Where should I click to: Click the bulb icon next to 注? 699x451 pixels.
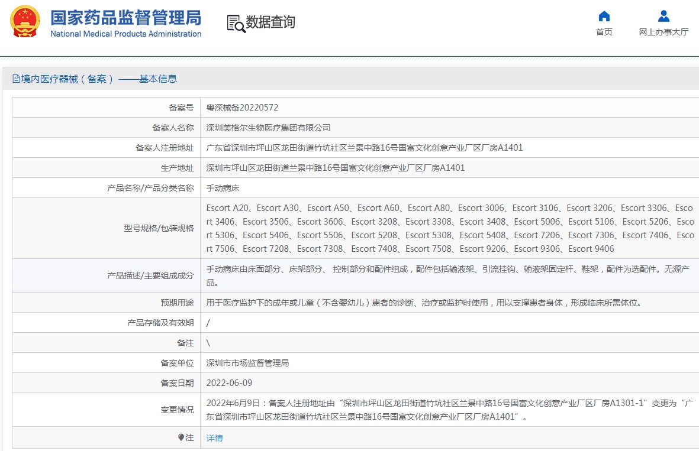click(181, 437)
